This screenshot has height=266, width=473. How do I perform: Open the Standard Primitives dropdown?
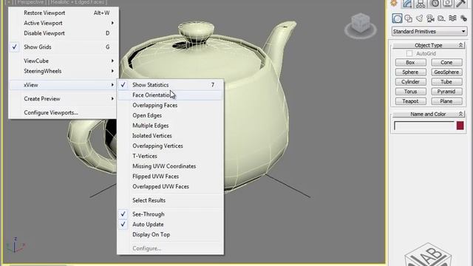pyautogui.click(x=429, y=31)
